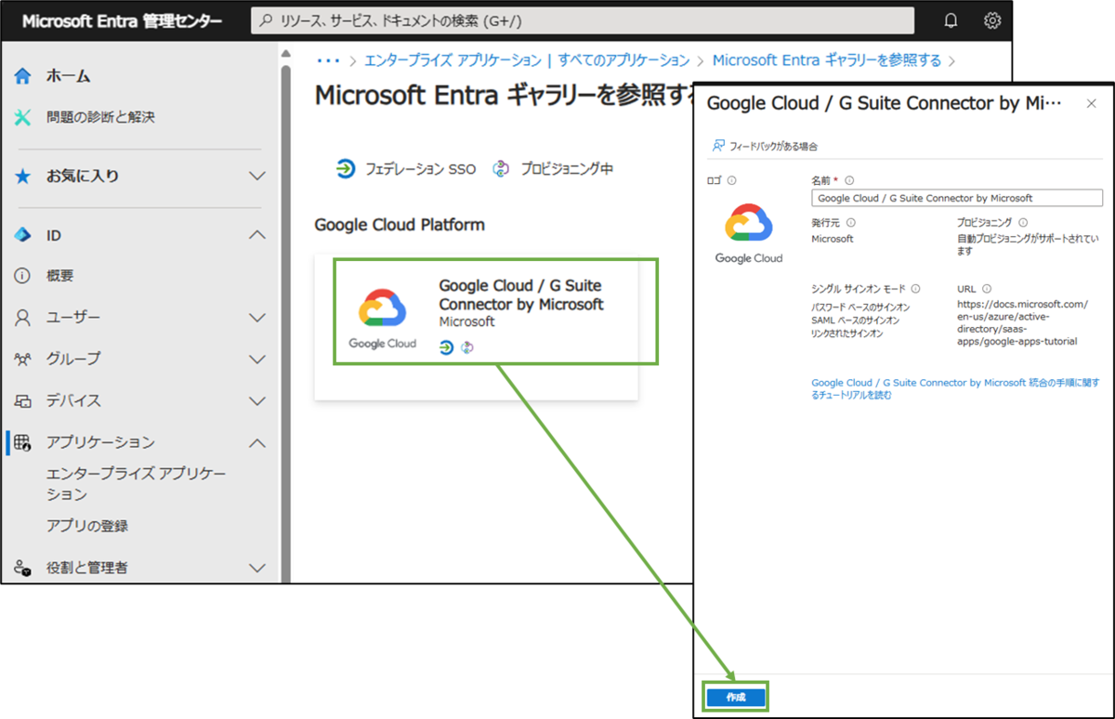Click the Google Cloud logo in panel
The image size is (1115, 719).
(749, 232)
